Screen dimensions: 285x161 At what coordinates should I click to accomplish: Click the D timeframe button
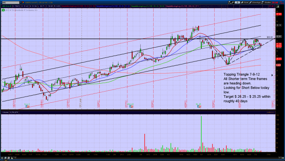tap(237, 3)
